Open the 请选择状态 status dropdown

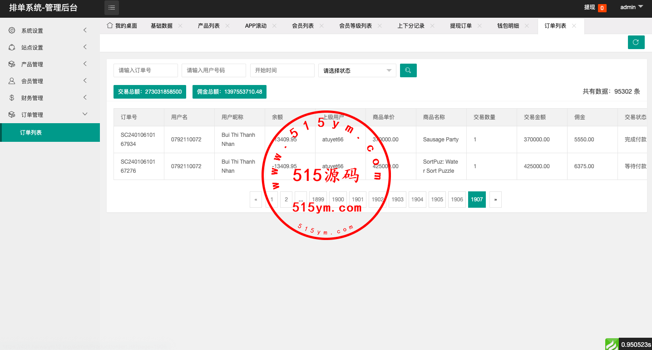[357, 70]
